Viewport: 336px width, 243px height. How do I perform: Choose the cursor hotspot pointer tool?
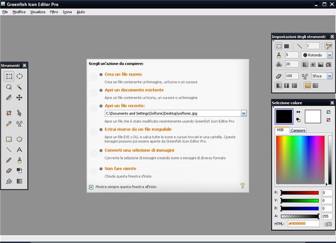(x=19, y=113)
